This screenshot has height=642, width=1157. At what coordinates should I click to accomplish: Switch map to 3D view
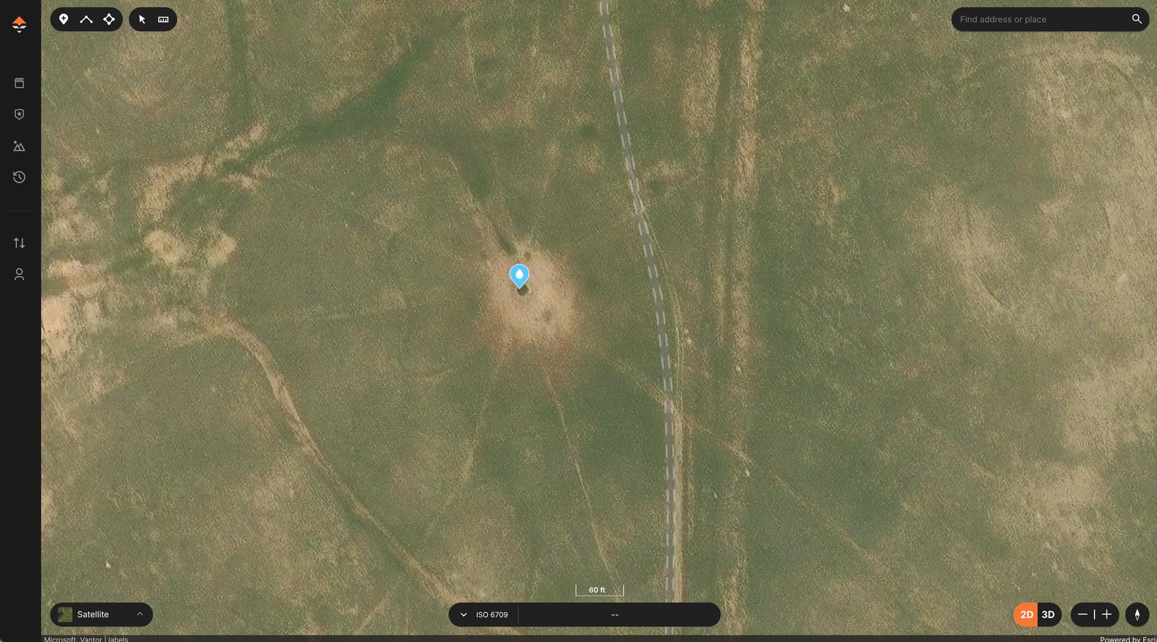(1048, 614)
